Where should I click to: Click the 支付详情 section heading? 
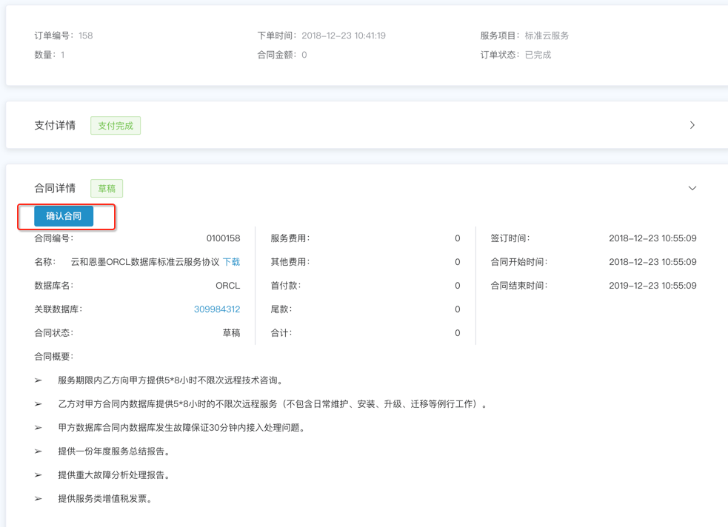(x=55, y=126)
